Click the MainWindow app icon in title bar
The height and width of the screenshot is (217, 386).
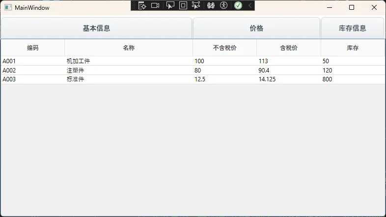pyautogui.click(x=8, y=7)
